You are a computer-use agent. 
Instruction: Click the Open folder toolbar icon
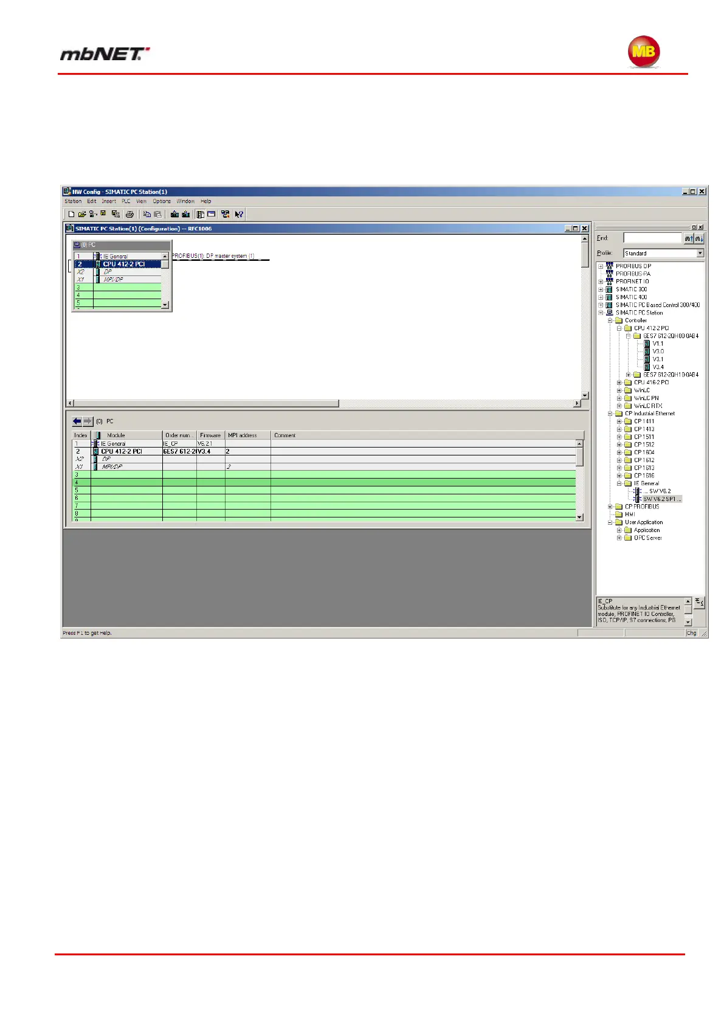pos(82,214)
